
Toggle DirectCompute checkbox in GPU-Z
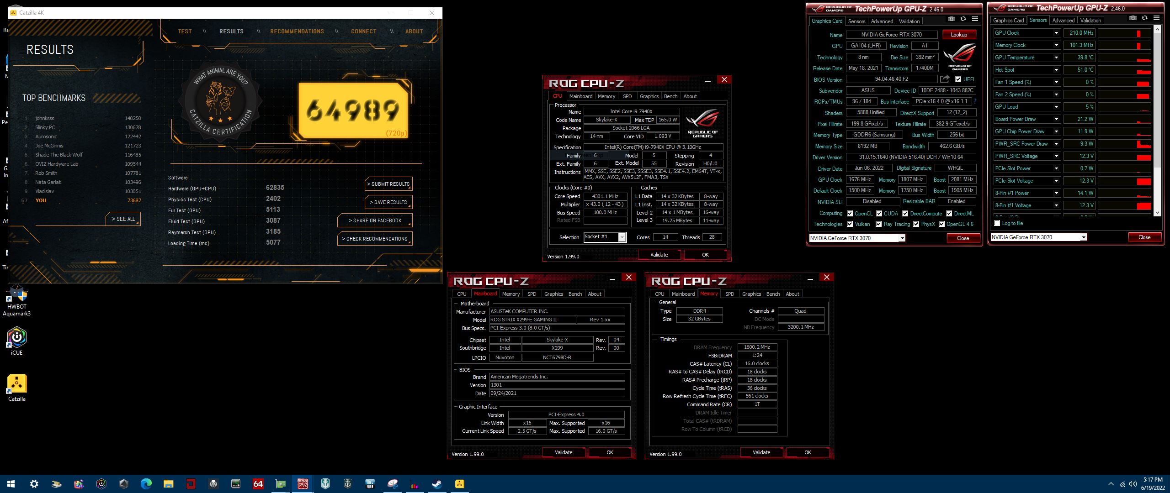pyautogui.click(x=905, y=214)
